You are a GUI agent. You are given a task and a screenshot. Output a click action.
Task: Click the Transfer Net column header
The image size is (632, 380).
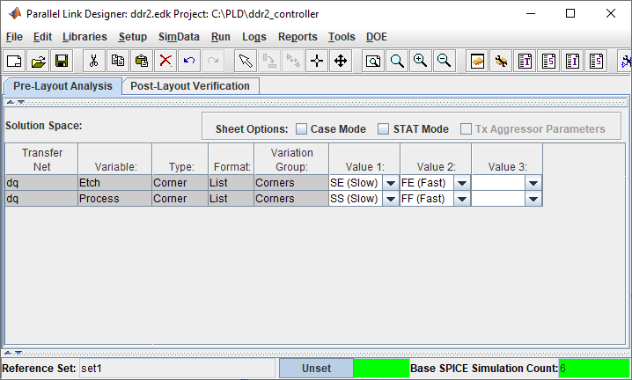pos(41,159)
